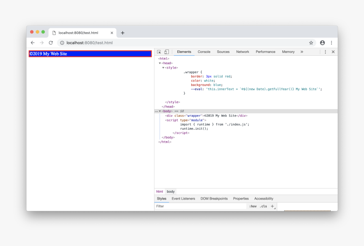Open the Chrome profile avatar menu
Viewport: 364px width, 246px height.
(323, 43)
